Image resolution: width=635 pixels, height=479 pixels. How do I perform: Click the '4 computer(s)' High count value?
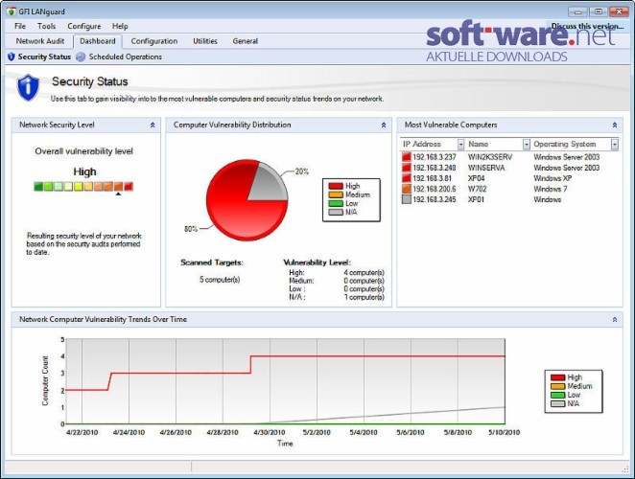tap(365, 273)
